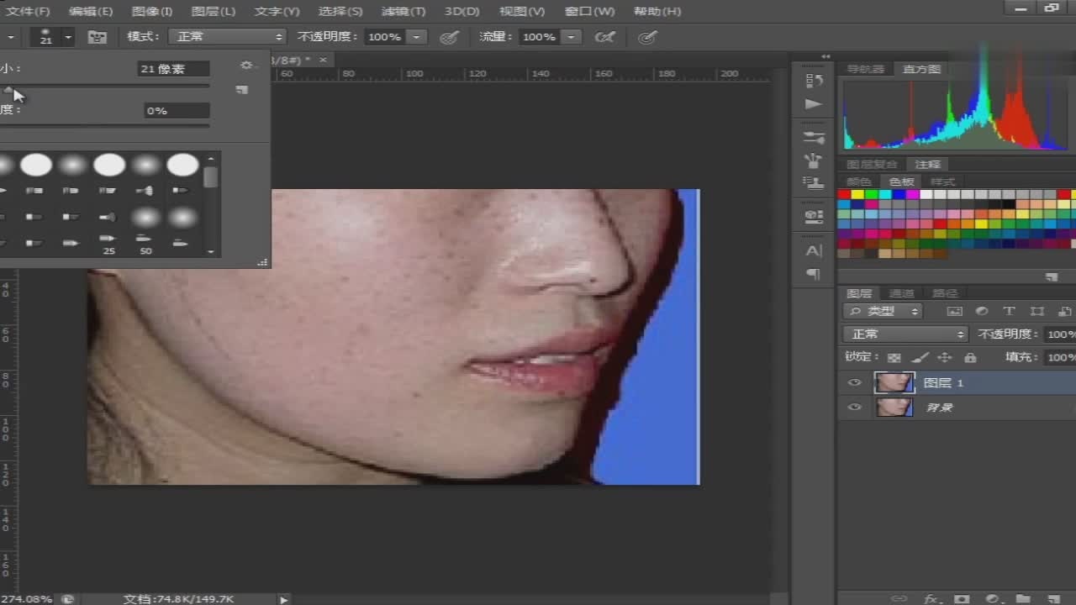
Task: Click the brush size slider
Action: click(x=104, y=86)
